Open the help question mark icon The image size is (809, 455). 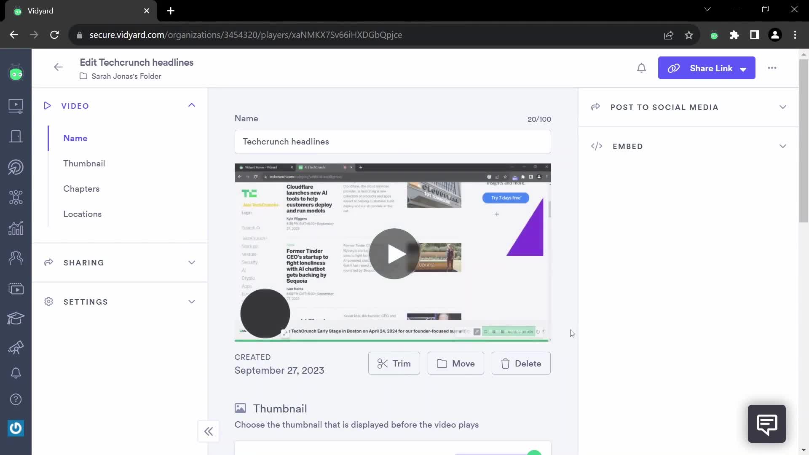[x=16, y=399]
